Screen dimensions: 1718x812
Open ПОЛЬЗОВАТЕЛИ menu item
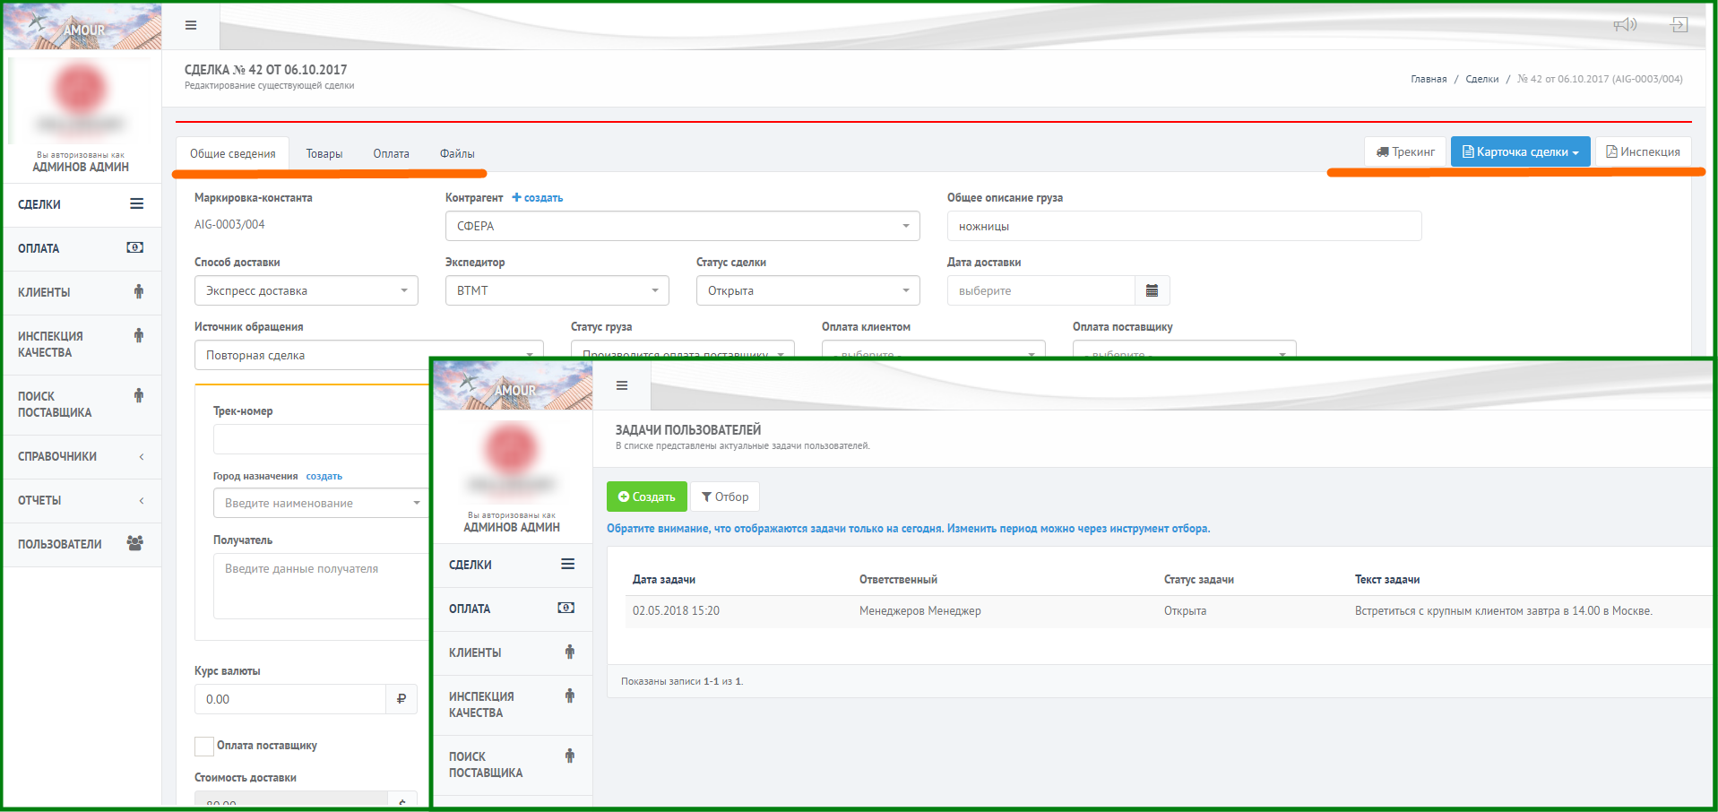tap(82, 544)
